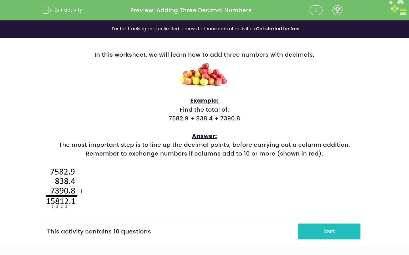Click the site logo in the top-right corner

[398, 7]
